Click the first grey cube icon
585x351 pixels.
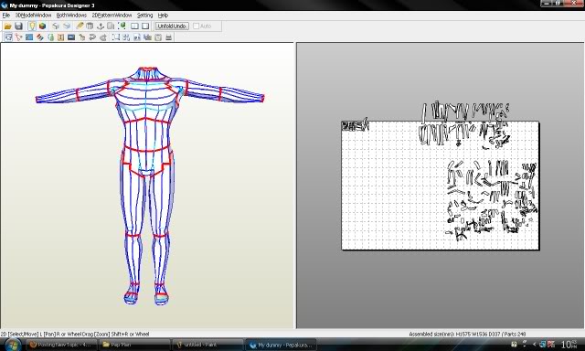(x=56, y=27)
